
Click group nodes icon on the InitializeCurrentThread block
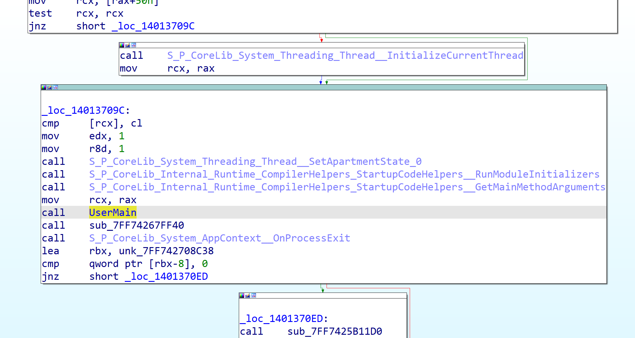coord(134,45)
